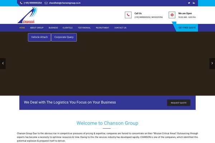The width and height of the screenshot is (215, 143).
Task: Open the Clientele menu item
Action: click(67, 28)
